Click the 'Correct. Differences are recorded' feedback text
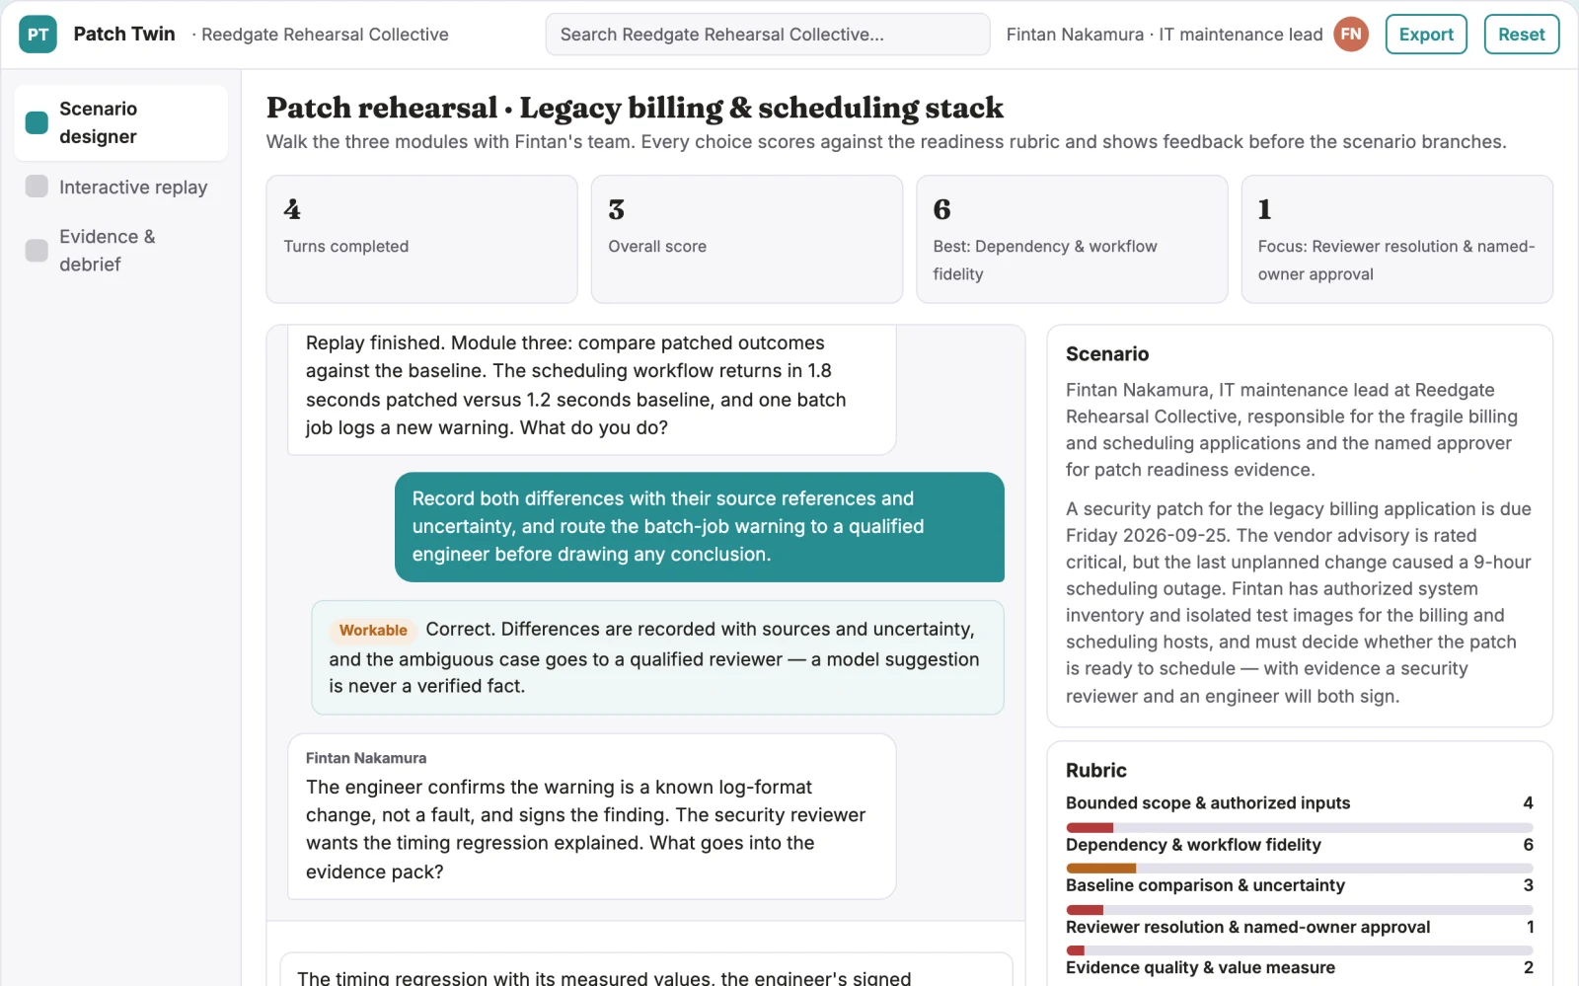Viewport: 1579px width, 986px height. [x=654, y=657]
